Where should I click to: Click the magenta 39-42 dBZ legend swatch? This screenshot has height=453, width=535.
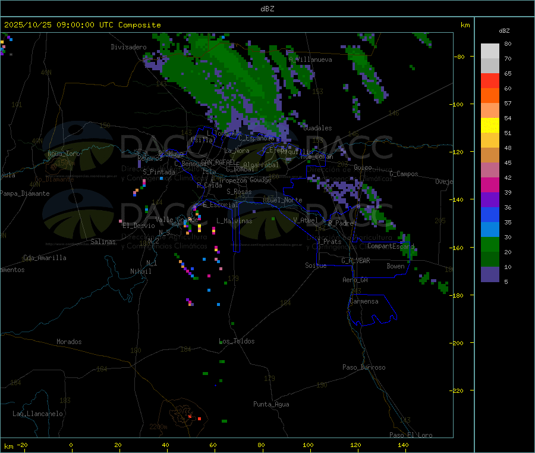[490, 185]
